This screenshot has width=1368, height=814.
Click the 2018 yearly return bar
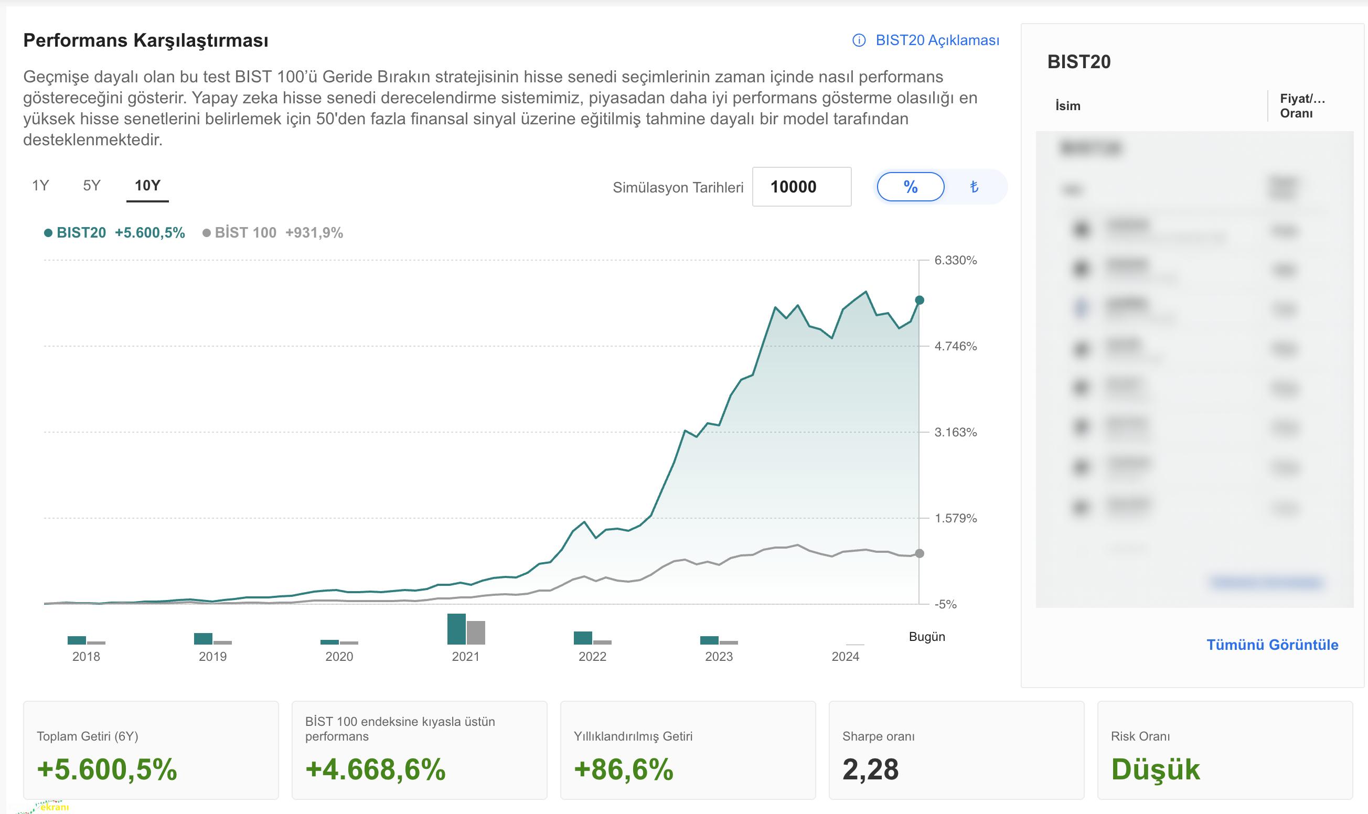(x=77, y=640)
